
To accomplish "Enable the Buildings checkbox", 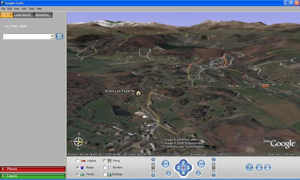I will (105, 174).
